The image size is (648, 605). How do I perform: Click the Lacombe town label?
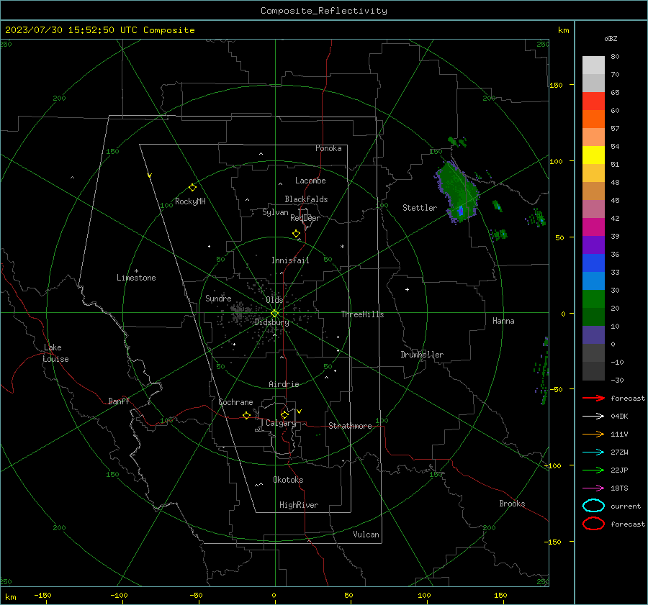310,181
